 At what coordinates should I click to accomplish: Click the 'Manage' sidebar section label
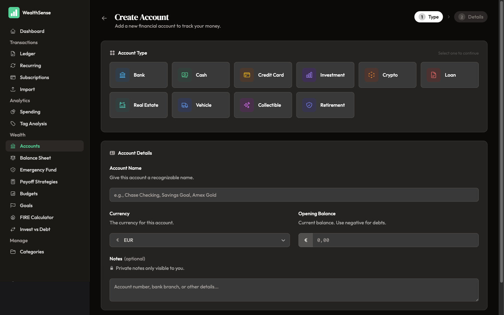19,240
